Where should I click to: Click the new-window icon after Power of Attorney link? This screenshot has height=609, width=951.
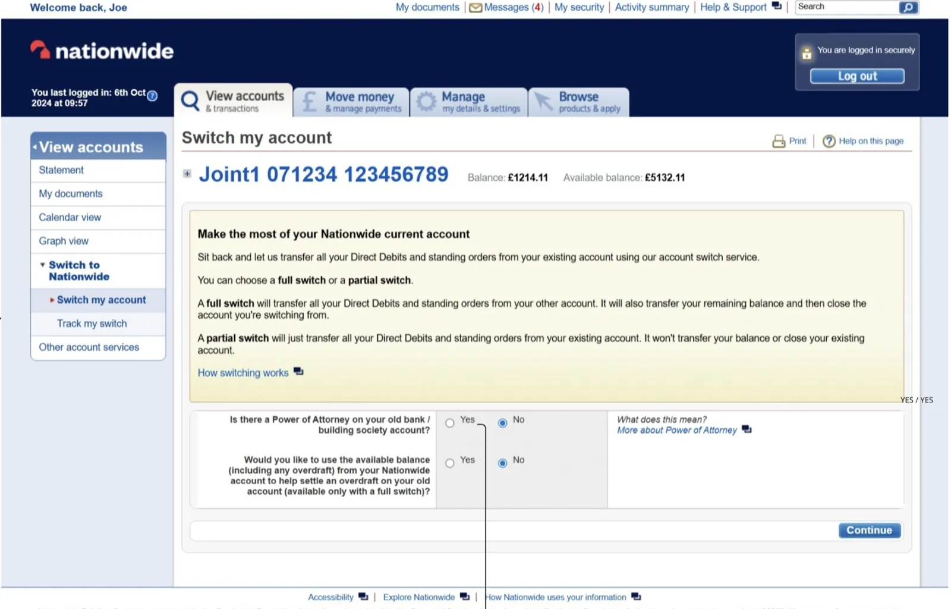click(x=747, y=429)
